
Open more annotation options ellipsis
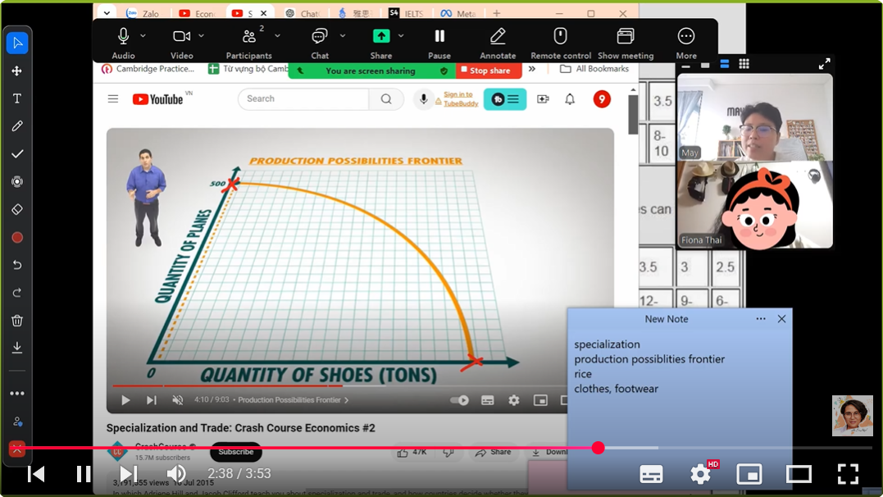[17, 394]
